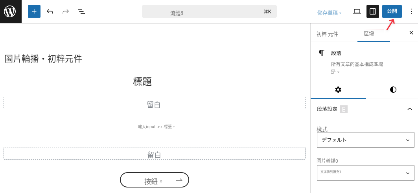Open the laptop preview icon
The width and height of the screenshot is (418, 193).
(x=357, y=11)
